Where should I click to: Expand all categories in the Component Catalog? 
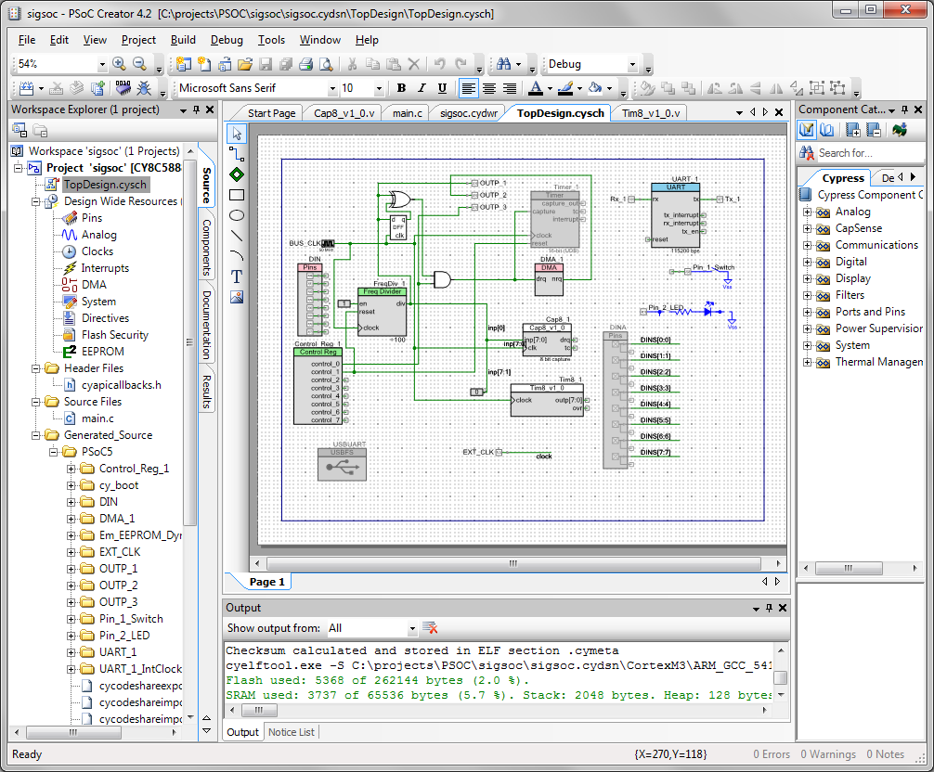[x=851, y=129]
